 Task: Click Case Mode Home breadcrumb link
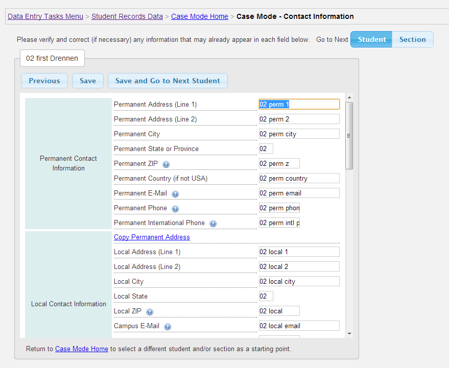[200, 16]
